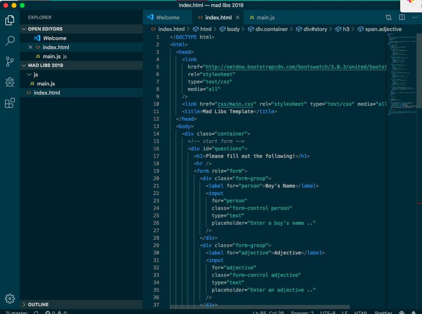Open the Debug view in activity bar
422x314 pixels.
coord(9,82)
